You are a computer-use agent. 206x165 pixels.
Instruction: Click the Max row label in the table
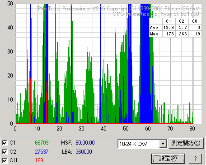point(154,34)
